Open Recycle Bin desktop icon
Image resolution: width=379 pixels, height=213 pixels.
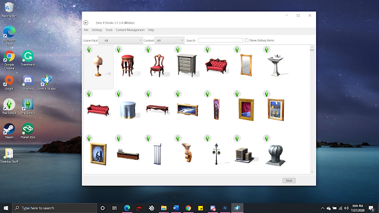coord(9,10)
